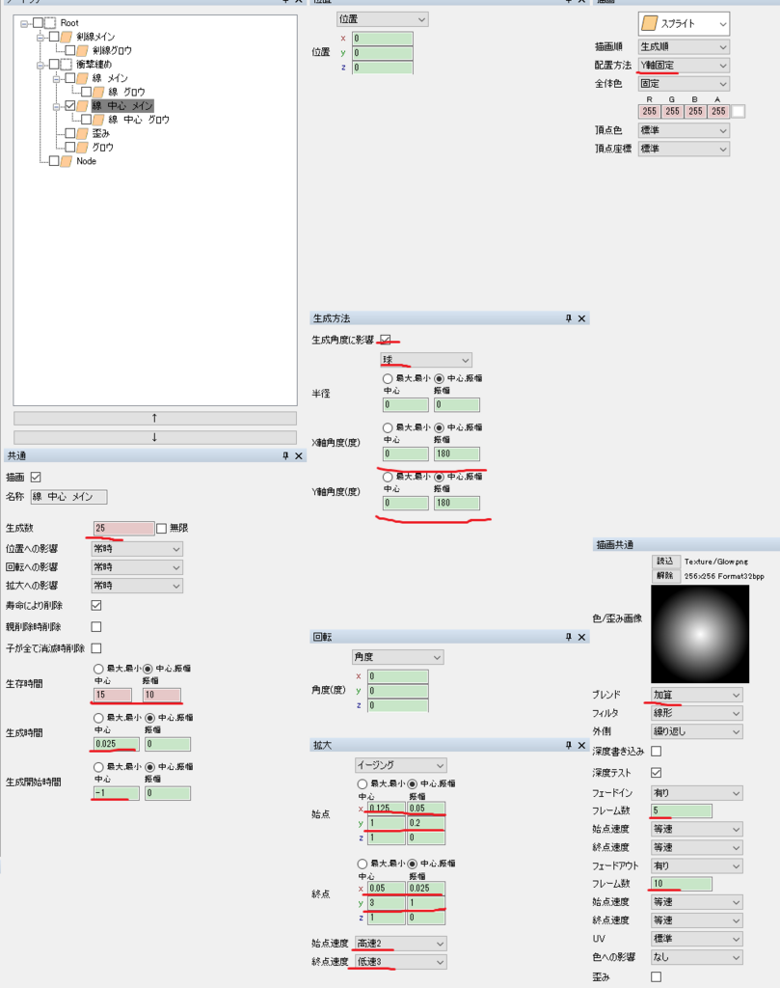The width and height of the screenshot is (780, 988).
Task: Click the 生成時間 中心 field 0.025
Action: tap(116, 744)
